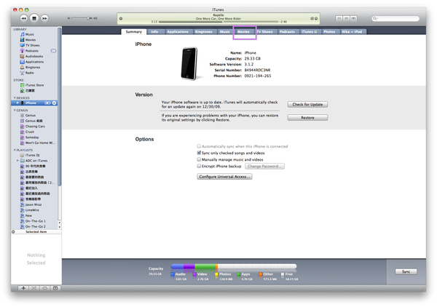The width and height of the screenshot is (437, 307).
Task: Click the capacity usage bar
Action: pyautogui.click(x=234, y=267)
